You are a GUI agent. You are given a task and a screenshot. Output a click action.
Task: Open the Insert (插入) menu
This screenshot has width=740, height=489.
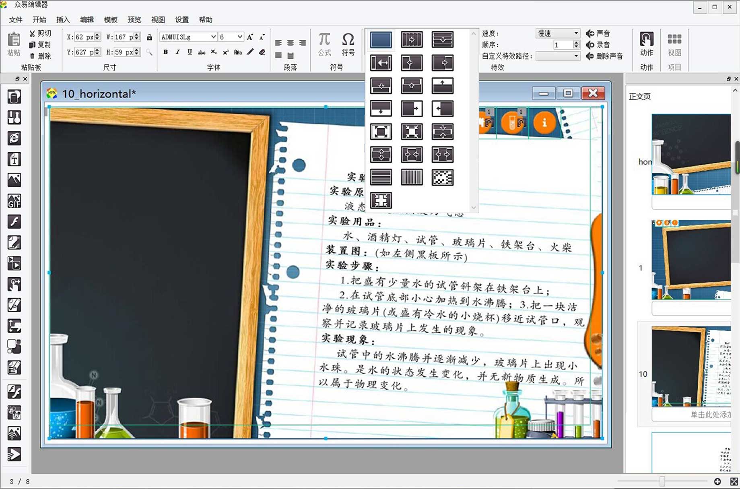coord(63,20)
